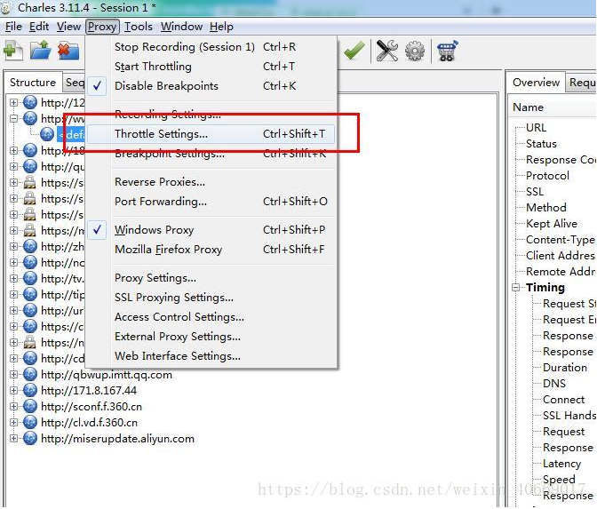Toggle Mozilla Firefox Proxy menu item
The image size is (613, 509).
pyautogui.click(x=211, y=249)
